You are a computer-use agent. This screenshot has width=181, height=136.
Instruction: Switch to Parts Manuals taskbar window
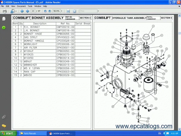[32, 133]
